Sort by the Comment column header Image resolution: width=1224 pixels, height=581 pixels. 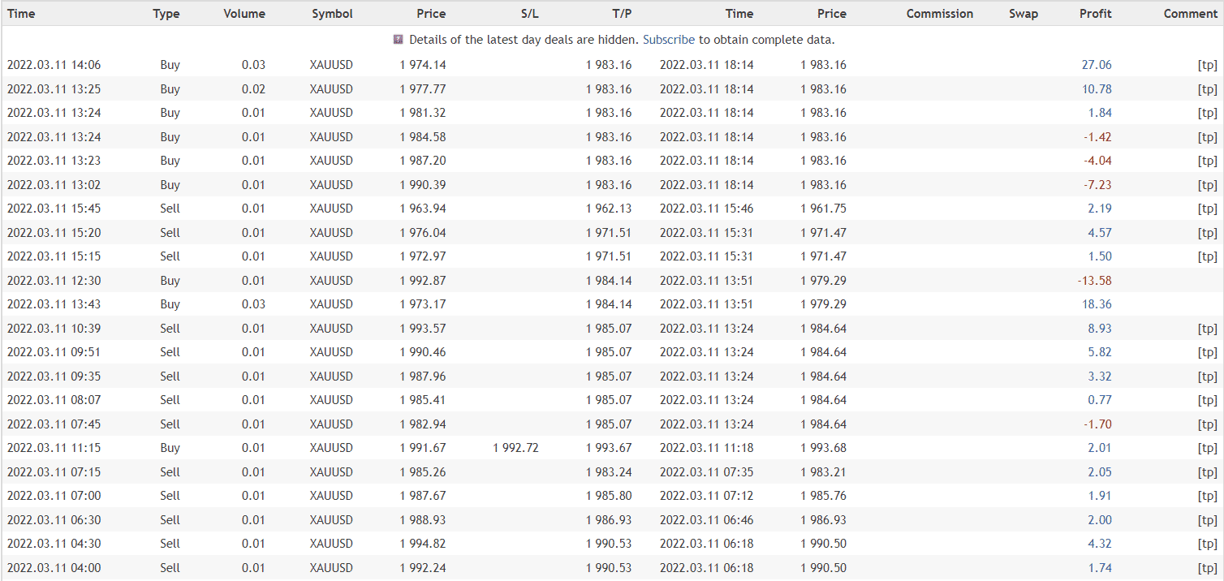click(x=1191, y=14)
